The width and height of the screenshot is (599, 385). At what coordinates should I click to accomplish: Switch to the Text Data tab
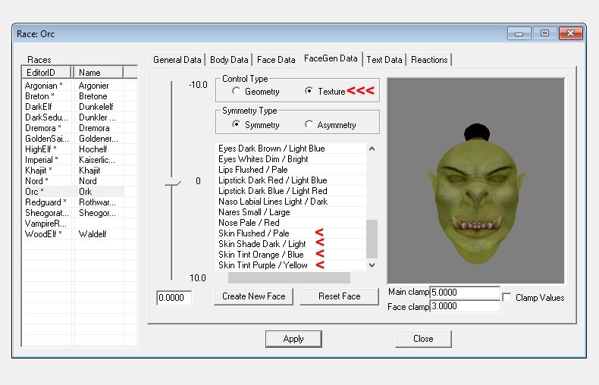tap(384, 60)
